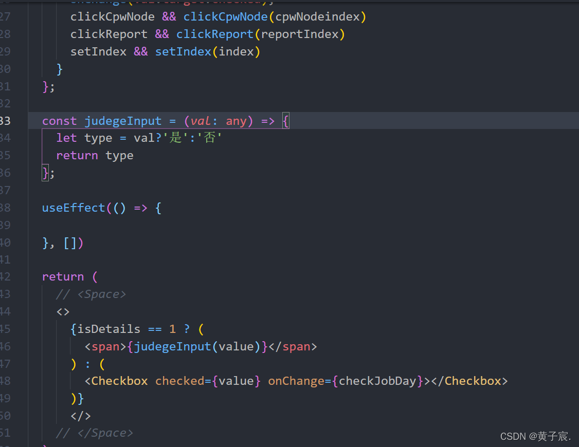Click the 'return (' keyword of JSX return
The width and height of the screenshot is (579, 447).
70,276
